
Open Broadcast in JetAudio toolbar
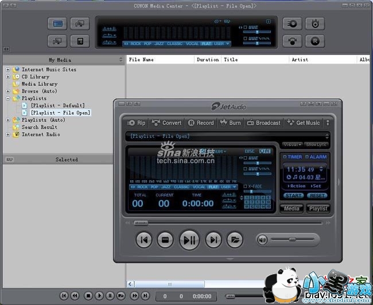(263, 123)
